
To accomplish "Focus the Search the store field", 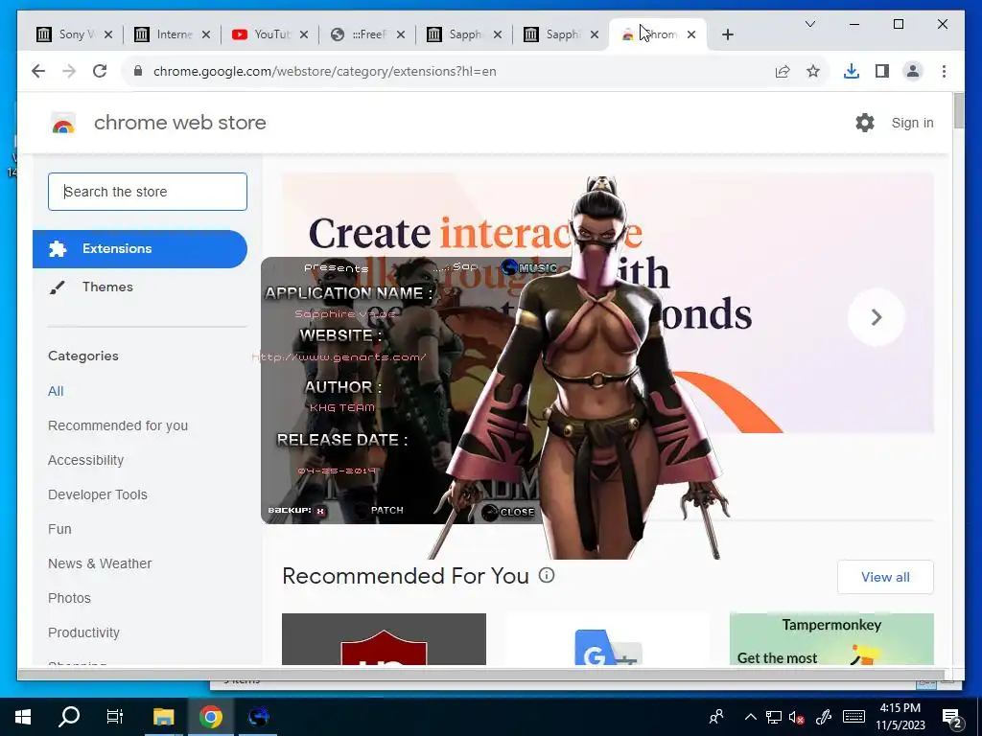I will coord(148,192).
